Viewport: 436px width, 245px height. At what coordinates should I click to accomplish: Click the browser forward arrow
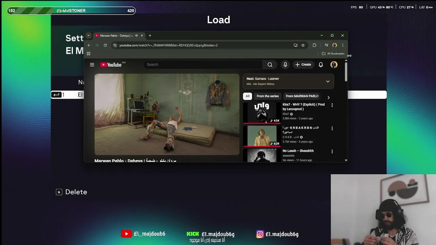click(97, 45)
